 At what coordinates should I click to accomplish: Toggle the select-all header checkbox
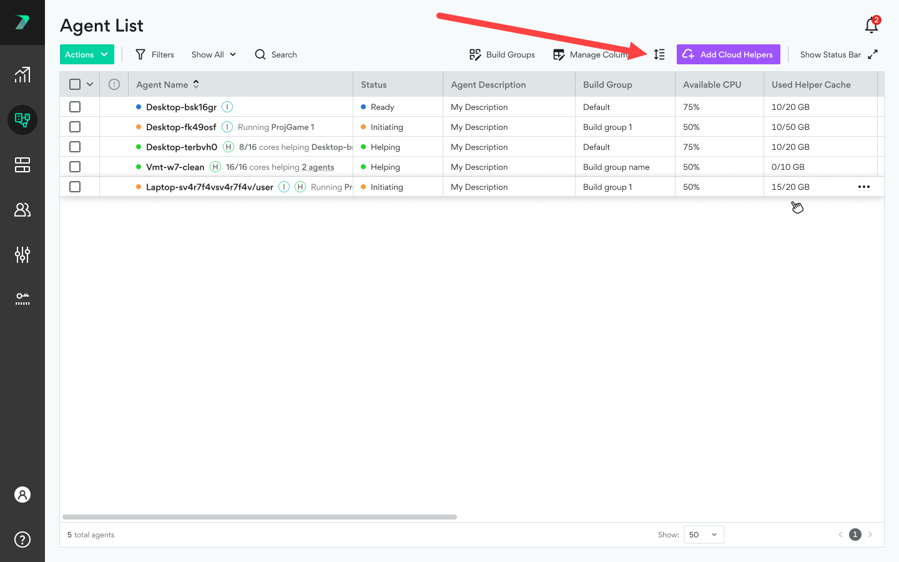pyautogui.click(x=75, y=84)
